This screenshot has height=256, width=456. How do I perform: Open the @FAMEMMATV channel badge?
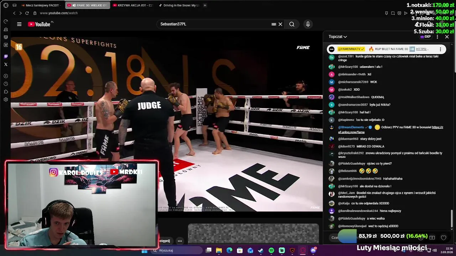[351, 49]
